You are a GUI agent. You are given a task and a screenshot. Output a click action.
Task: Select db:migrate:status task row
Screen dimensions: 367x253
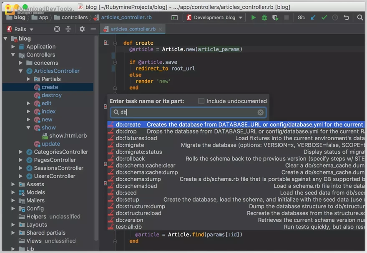click(x=236, y=152)
